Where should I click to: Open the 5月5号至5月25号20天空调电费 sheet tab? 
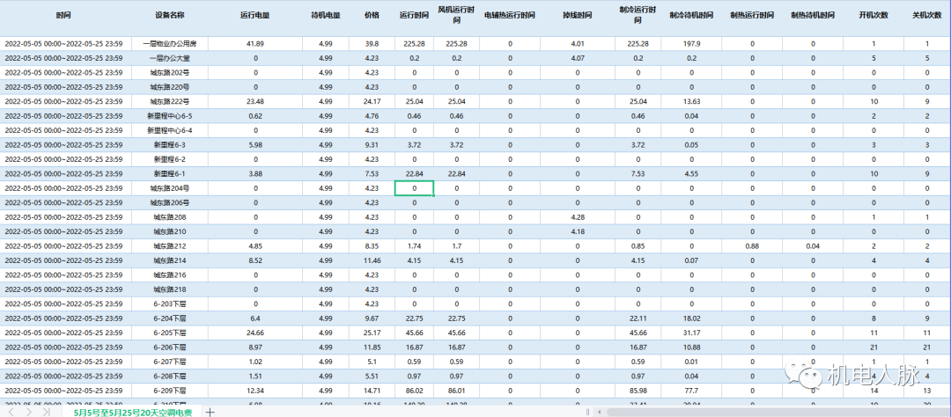[132, 412]
